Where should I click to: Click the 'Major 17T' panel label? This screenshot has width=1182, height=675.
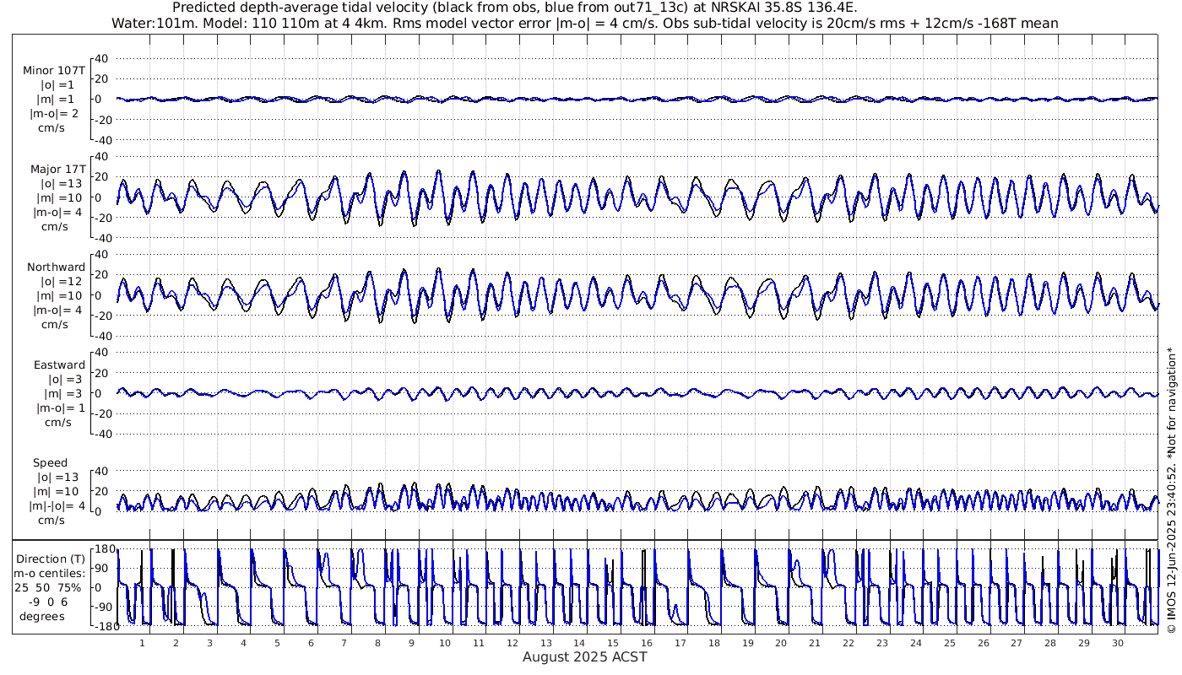56,169
